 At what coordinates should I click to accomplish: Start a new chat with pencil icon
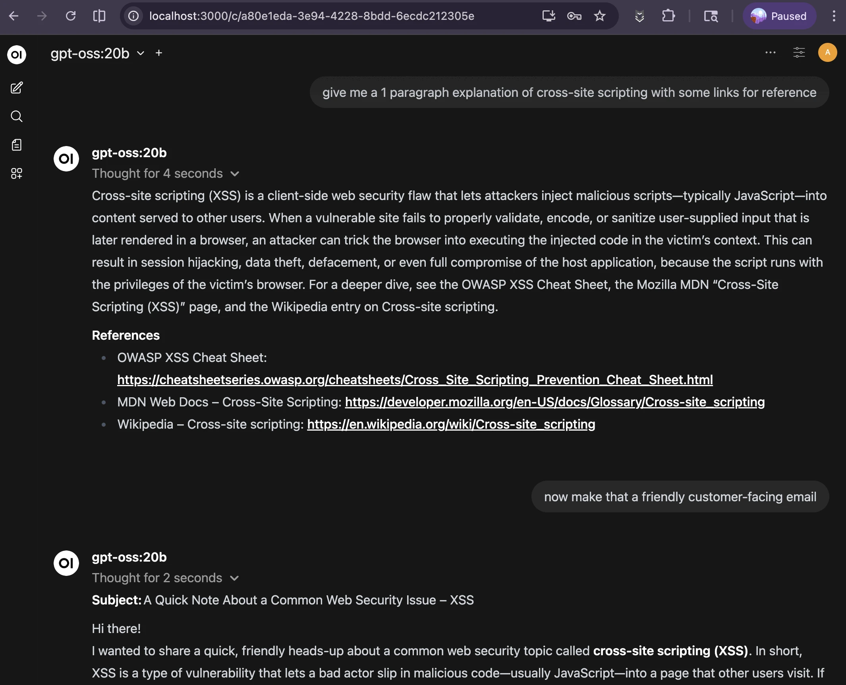click(17, 88)
